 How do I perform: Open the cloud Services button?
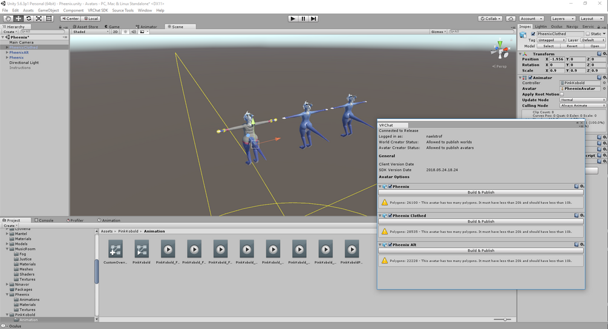(x=511, y=19)
